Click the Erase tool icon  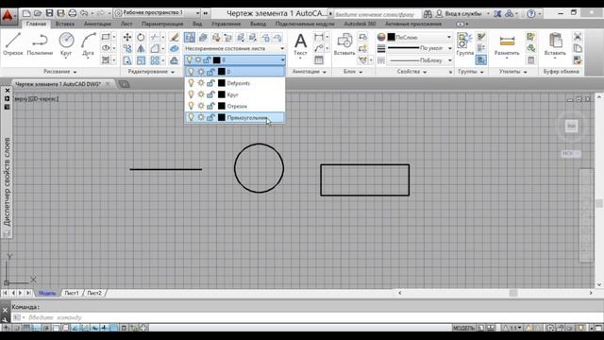[x=175, y=38]
